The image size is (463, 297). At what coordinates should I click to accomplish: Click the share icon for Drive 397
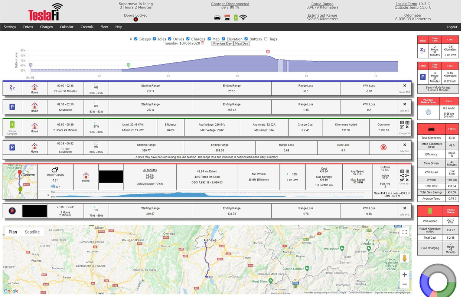click(402, 176)
